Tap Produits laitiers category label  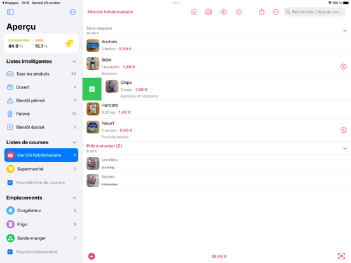click(115, 137)
